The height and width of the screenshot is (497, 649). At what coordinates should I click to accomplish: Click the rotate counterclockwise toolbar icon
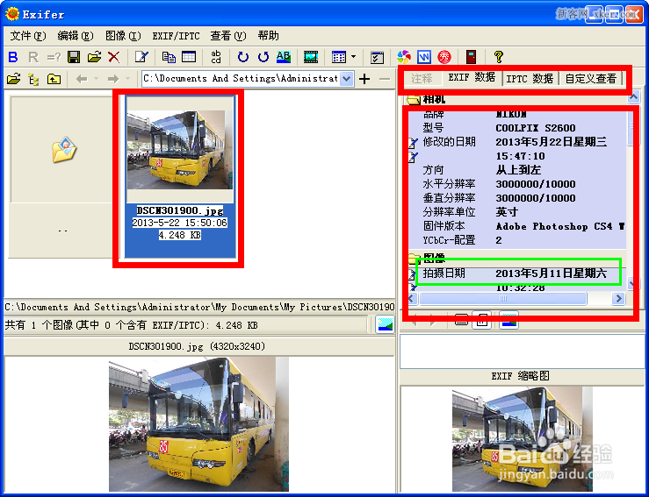click(x=242, y=57)
